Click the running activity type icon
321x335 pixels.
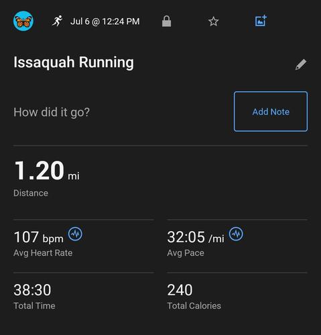click(x=57, y=21)
